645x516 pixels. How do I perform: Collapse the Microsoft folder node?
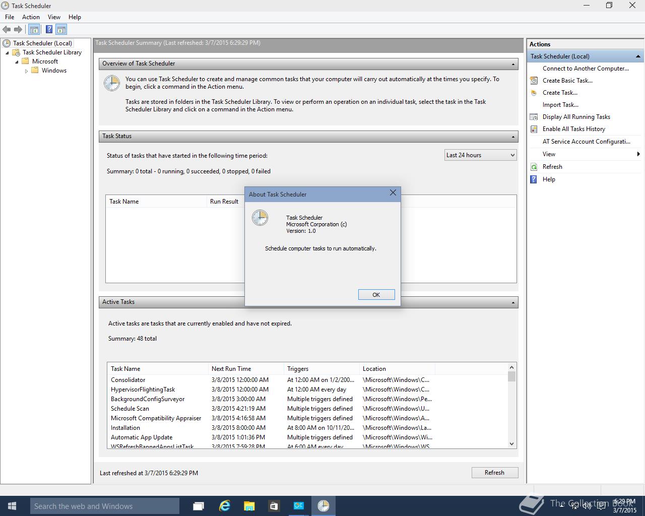coord(17,62)
